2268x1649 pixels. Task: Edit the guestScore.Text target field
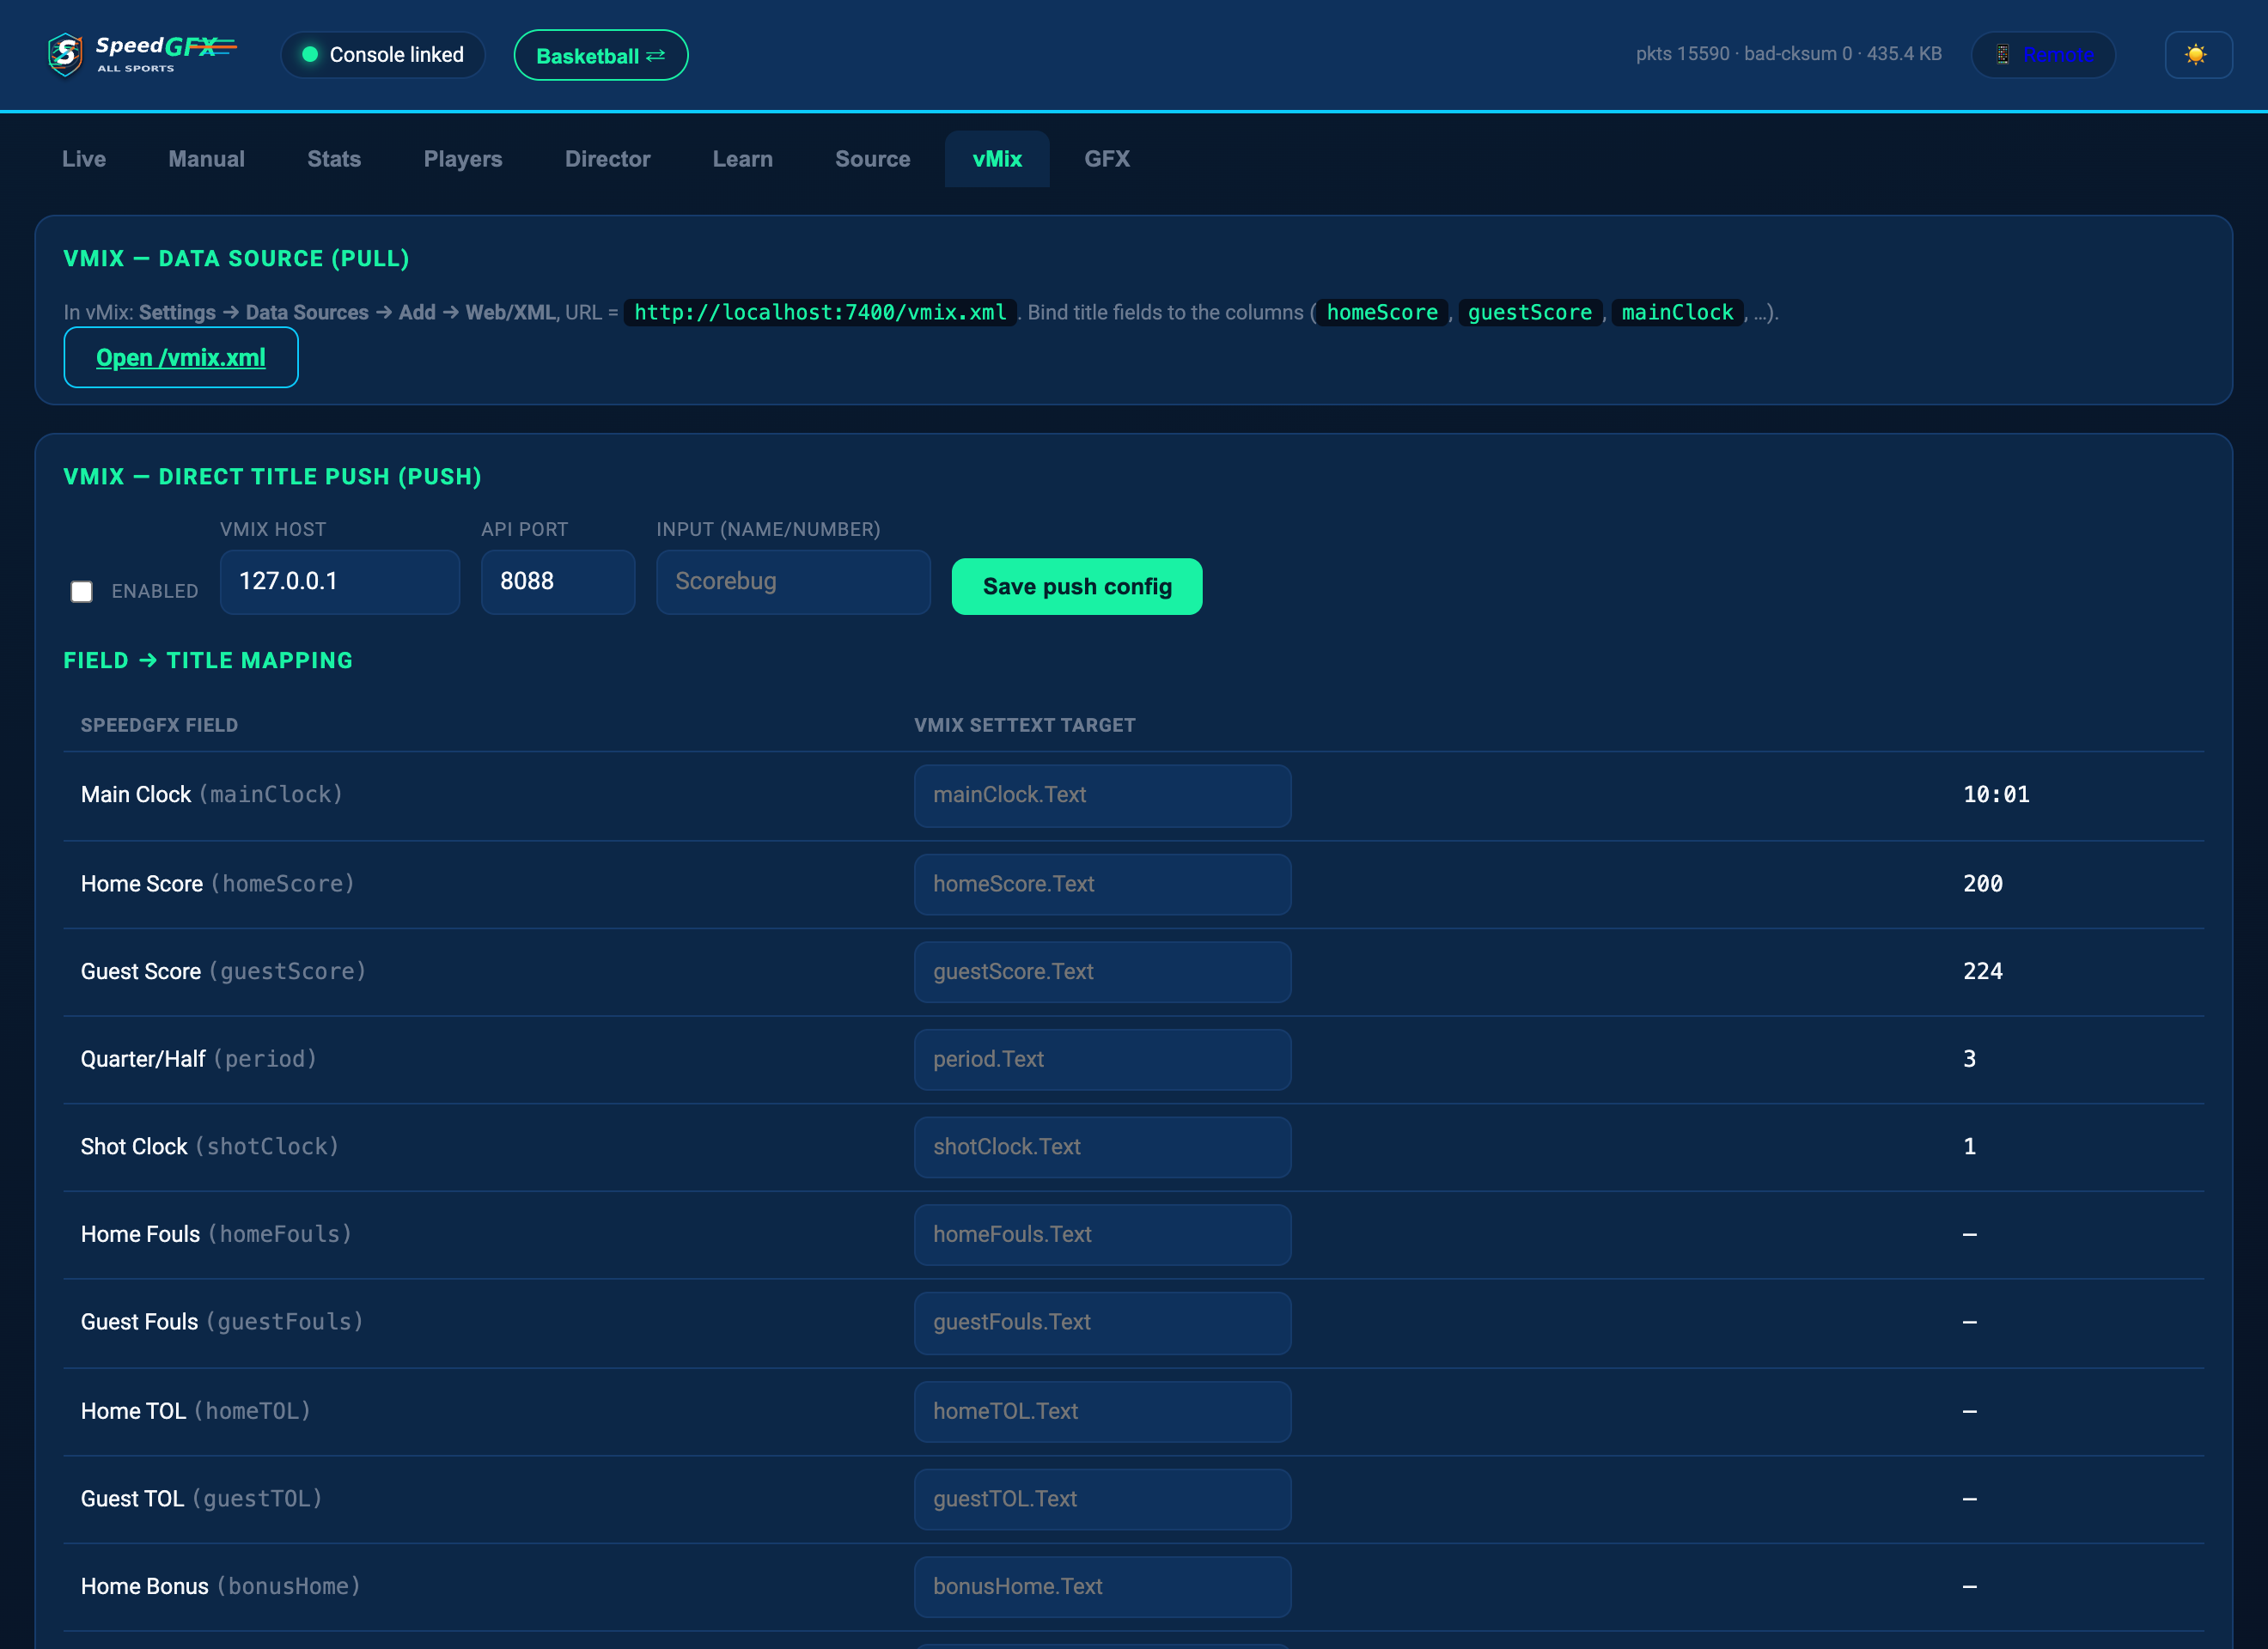coord(1102,972)
